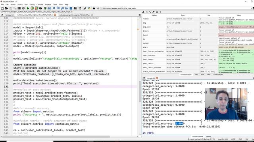Sort variables by the Size column header
Viewport: 254px width, 142px height.
(209, 15)
